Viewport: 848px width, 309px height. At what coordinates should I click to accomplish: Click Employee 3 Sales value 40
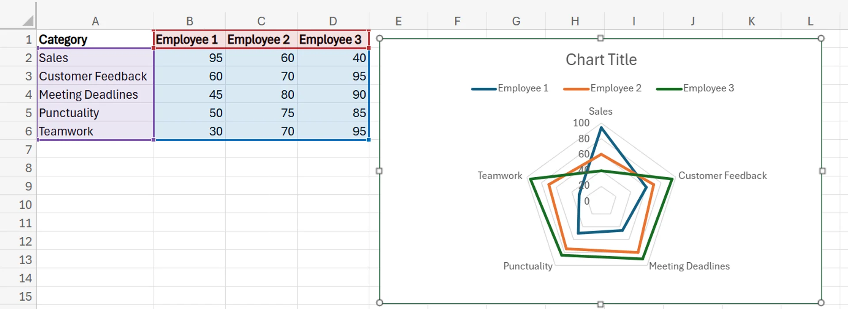[333, 58]
